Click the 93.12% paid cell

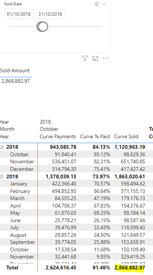point(102,154)
